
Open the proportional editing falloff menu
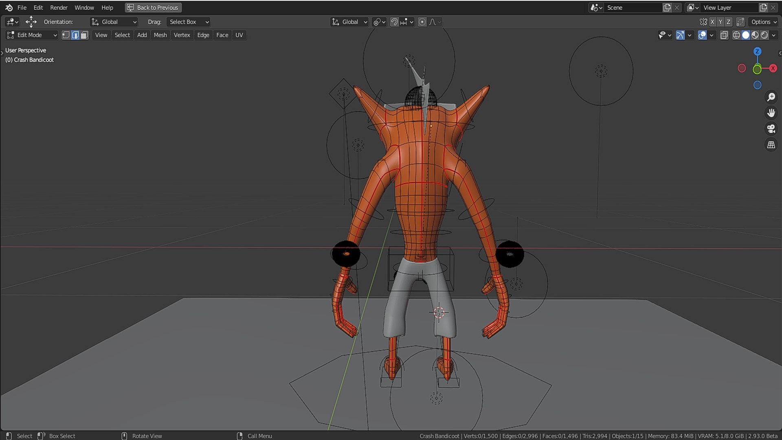[435, 22]
